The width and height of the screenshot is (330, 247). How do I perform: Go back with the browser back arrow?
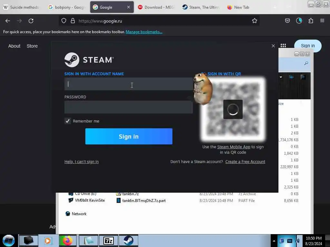point(8,21)
